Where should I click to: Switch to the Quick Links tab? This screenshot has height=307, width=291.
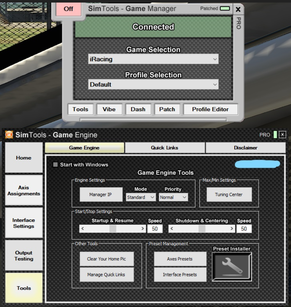tap(165, 148)
